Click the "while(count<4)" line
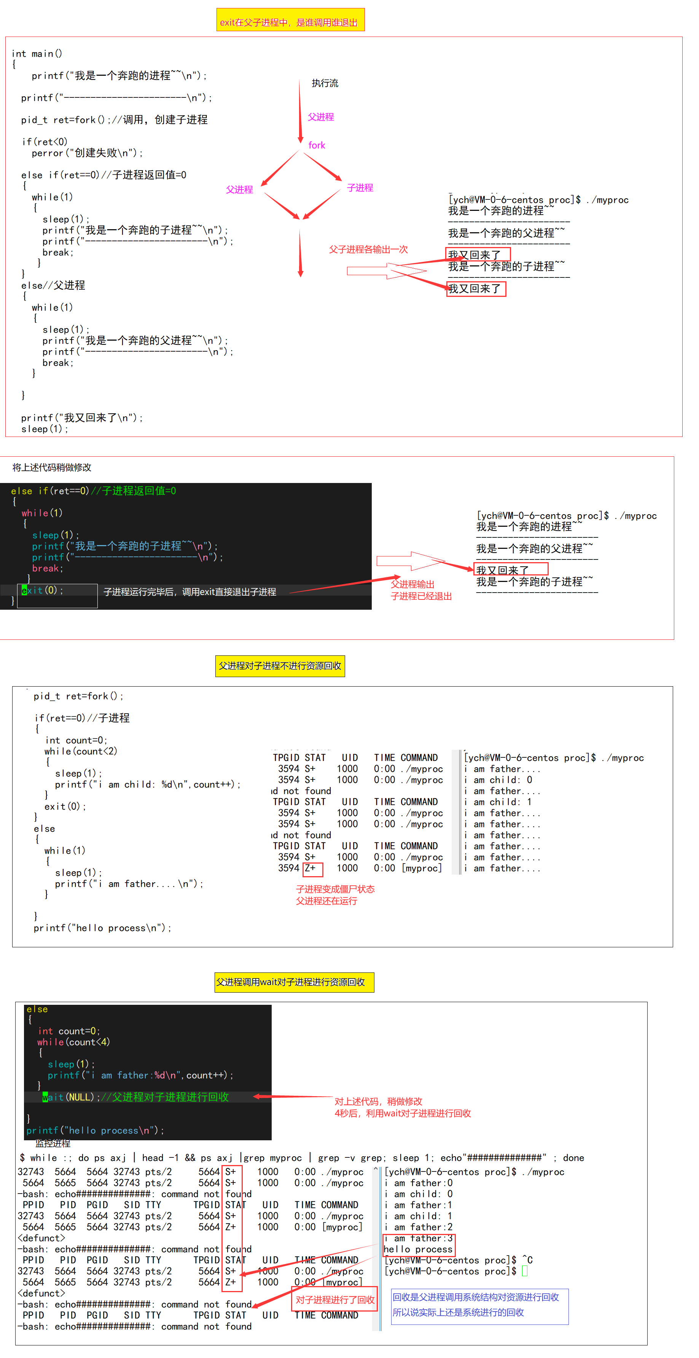This screenshot has width=699, height=1358. [73, 1042]
